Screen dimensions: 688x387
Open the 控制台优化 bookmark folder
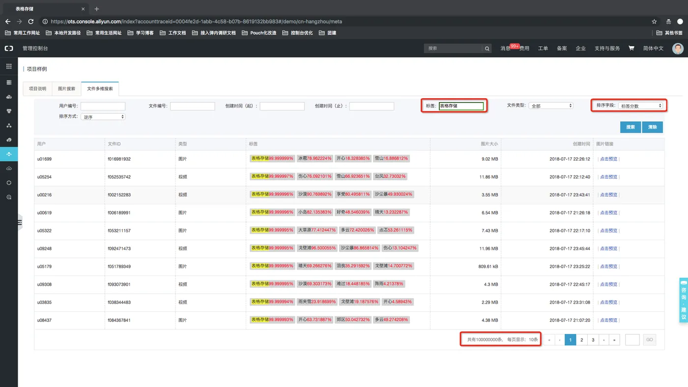(x=297, y=33)
